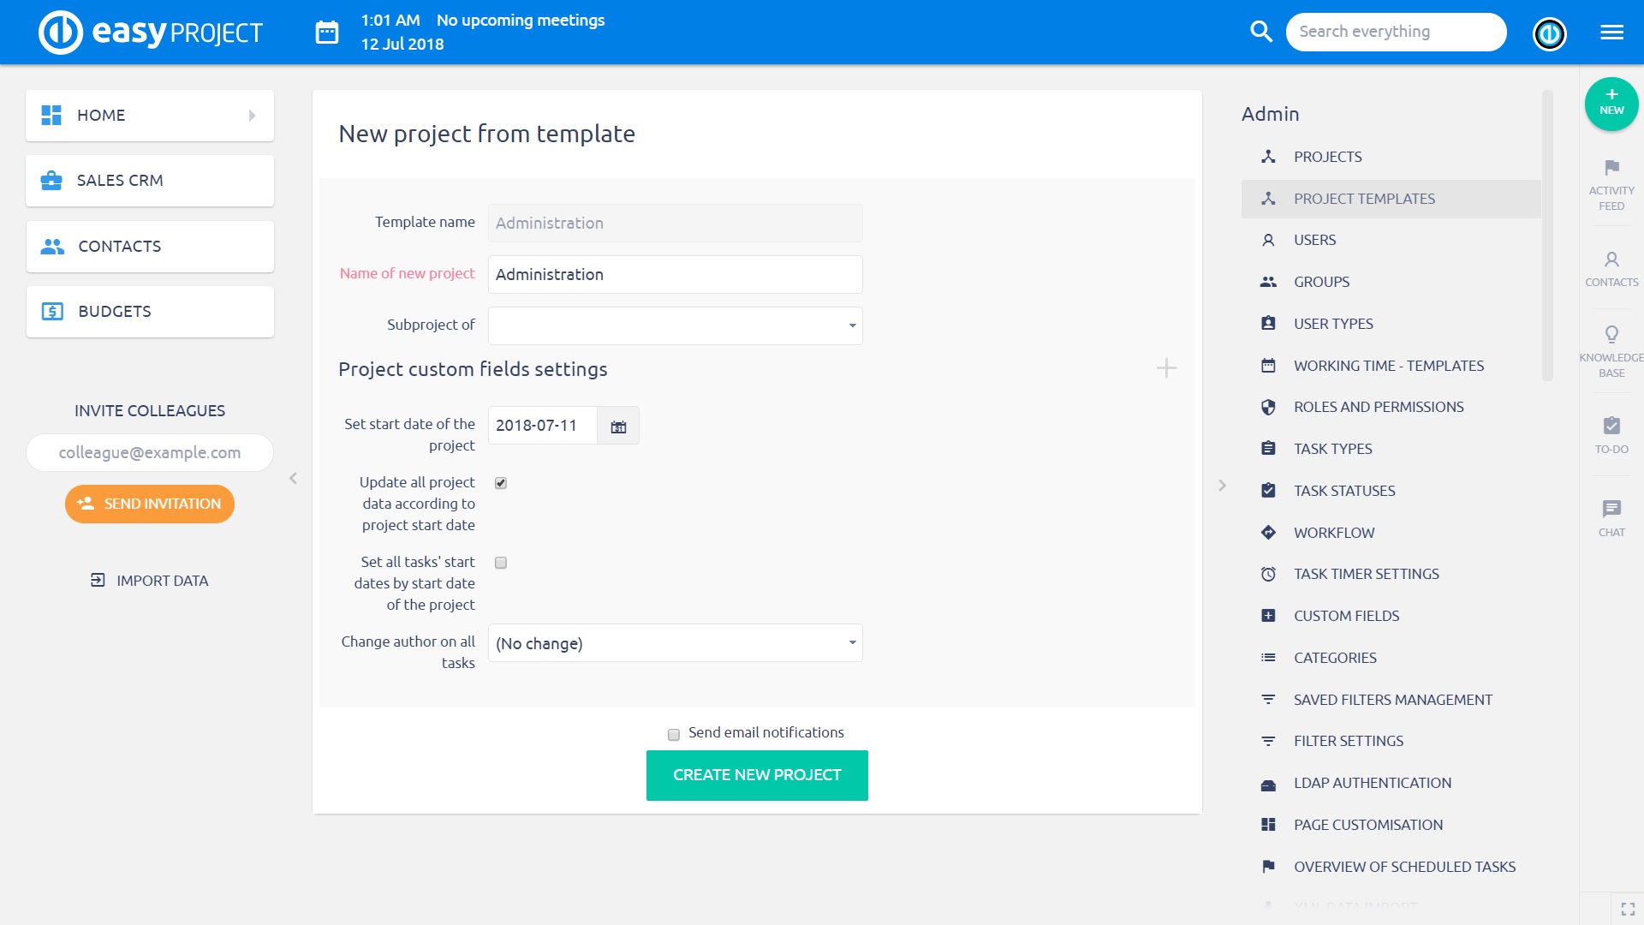Open the Knowledge Base lightbulb icon

(1611, 334)
